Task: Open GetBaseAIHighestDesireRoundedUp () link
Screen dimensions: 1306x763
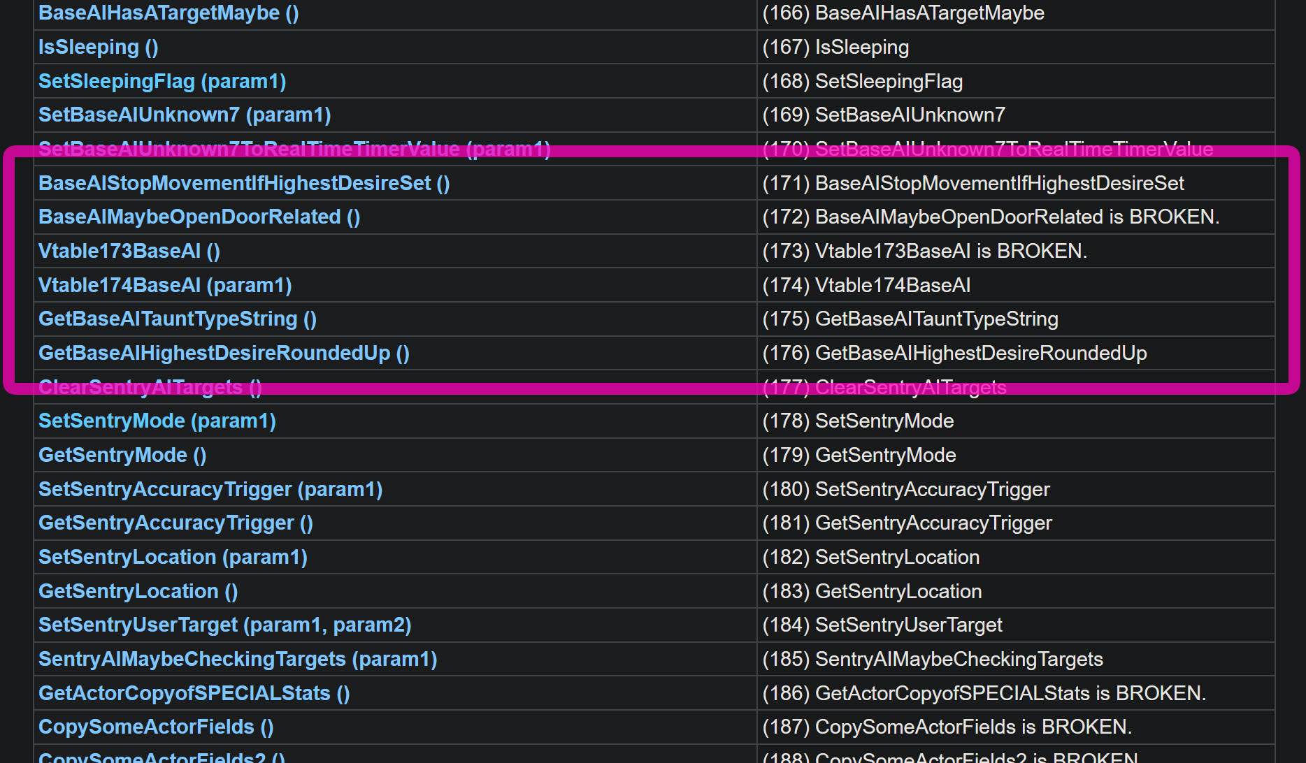Action: [x=224, y=353]
